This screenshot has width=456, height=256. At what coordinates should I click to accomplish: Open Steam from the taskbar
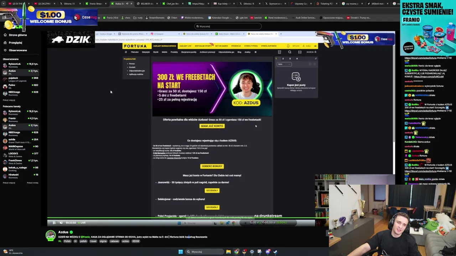tap(275, 252)
